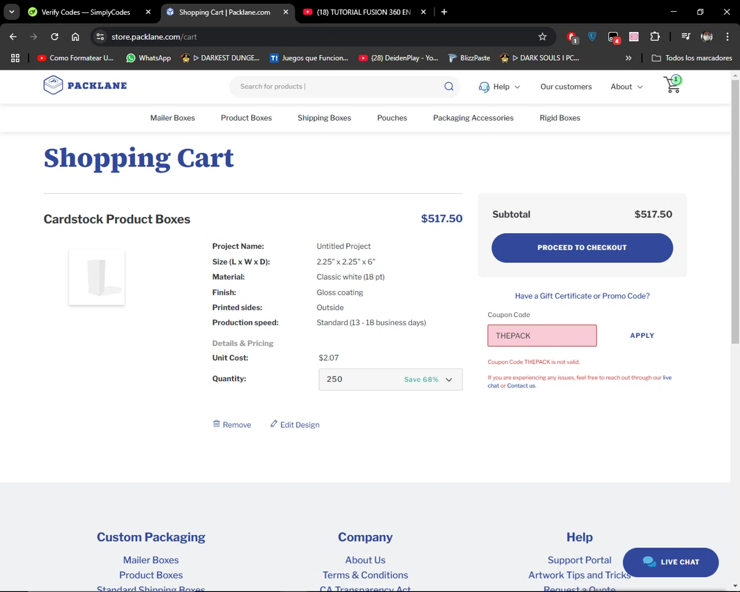Open the tab search dropdown arrow
Image resolution: width=740 pixels, height=592 pixels.
[x=11, y=12]
